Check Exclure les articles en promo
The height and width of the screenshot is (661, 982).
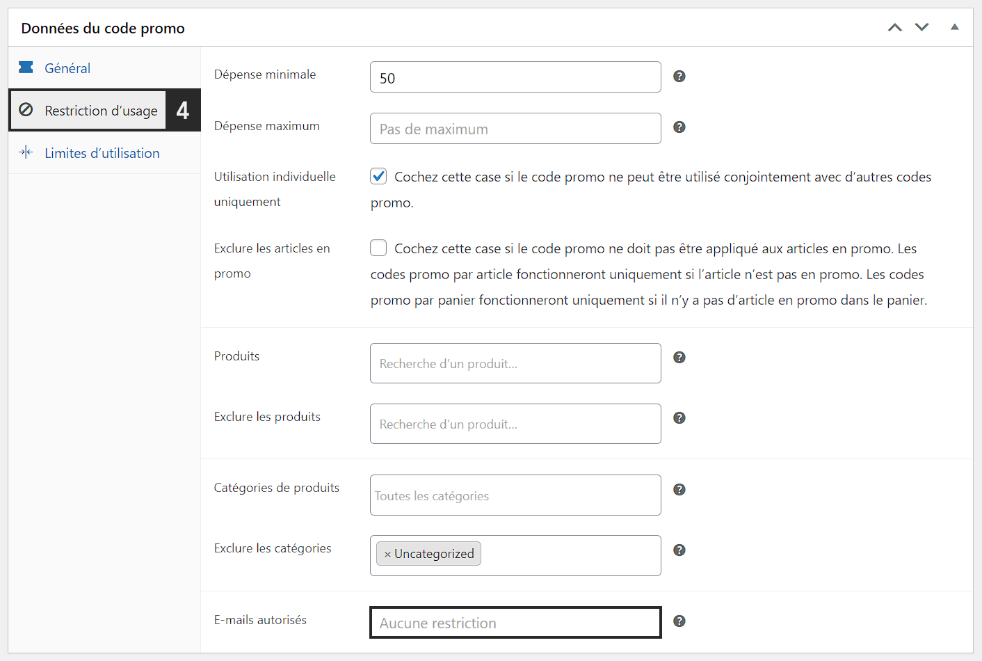378,248
